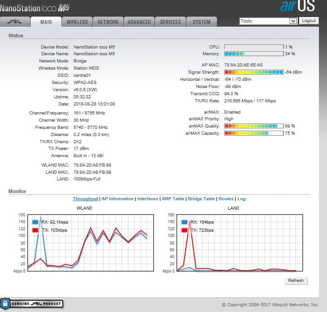Click the airOS logo

tap(298, 6)
